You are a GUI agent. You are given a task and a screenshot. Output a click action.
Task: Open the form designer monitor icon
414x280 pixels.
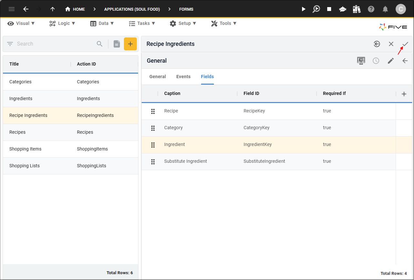361,61
